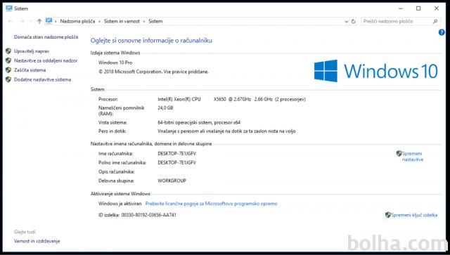Minimize the Sistem window

click(401, 8)
